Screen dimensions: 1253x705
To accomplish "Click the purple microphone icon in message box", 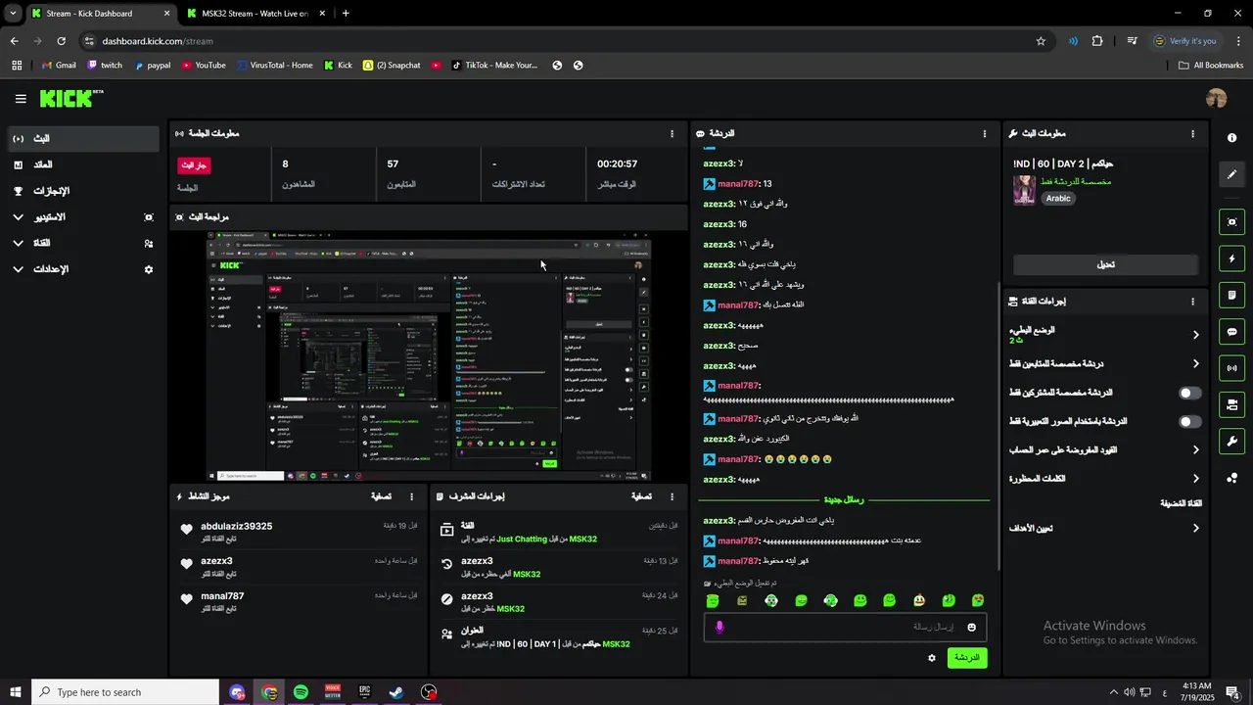I will click(719, 627).
